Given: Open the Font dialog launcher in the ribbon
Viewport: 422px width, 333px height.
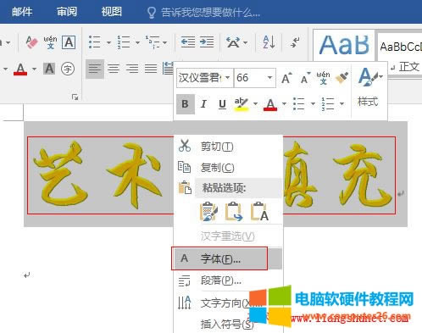Looking at the screenshot, I should tap(75, 97).
